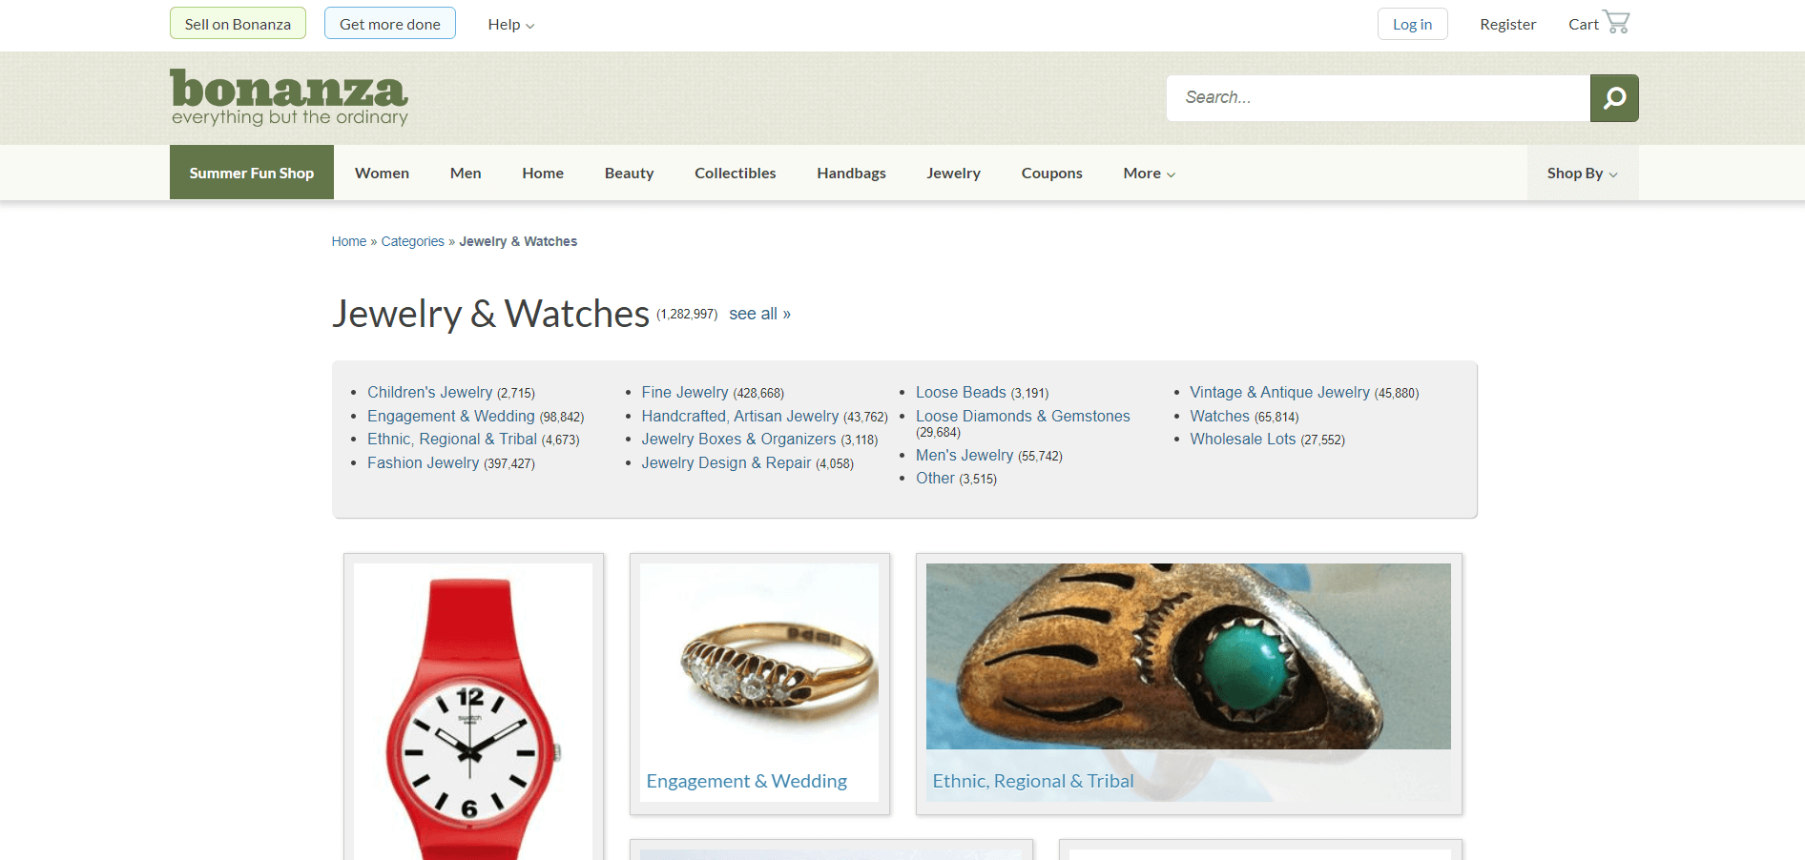Click Engagement & Wedding card caption
This screenshot has width=1805, height=860.
746,781
